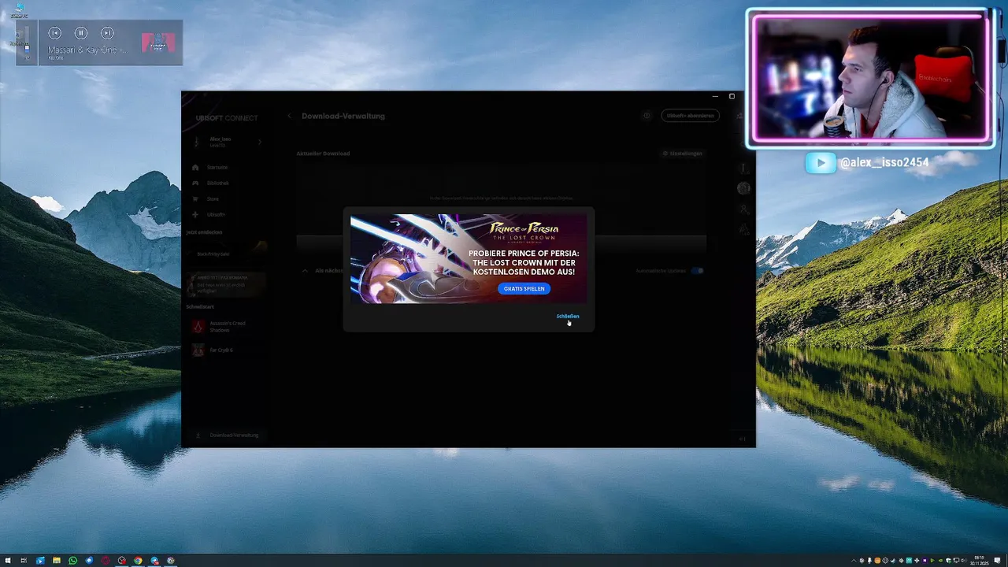Click the YouTube play icon in the overlay
1008x567 pixels.
pos(820,163)
